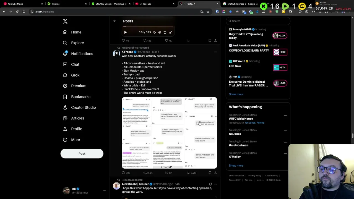Seek on the video progress bar

pos(148,27)
